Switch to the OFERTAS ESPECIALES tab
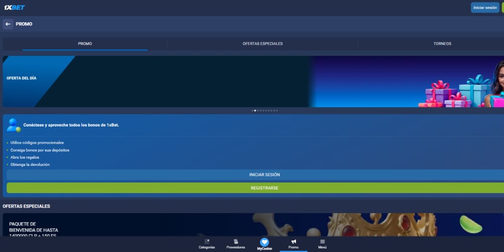Image resolution: width=504 pixels, height=252 pixels. tap(263, 44)
